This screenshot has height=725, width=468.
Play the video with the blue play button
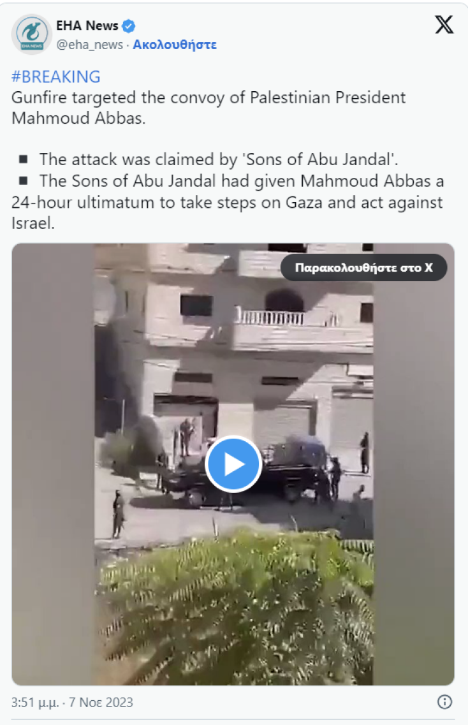[233, 464]
